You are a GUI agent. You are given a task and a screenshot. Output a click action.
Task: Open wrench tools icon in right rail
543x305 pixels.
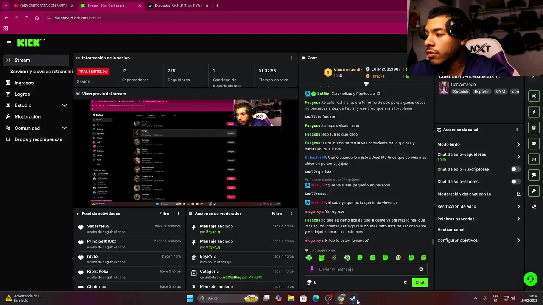(x=534, y=191)
